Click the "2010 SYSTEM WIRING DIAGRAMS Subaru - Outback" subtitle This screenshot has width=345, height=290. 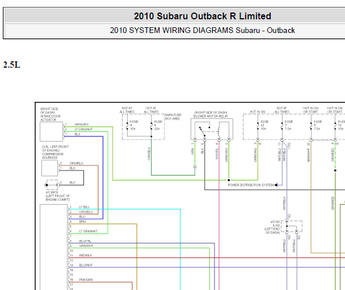203,30
